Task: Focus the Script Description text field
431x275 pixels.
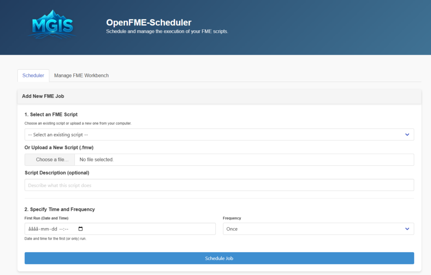Action: tap(219, 185)
